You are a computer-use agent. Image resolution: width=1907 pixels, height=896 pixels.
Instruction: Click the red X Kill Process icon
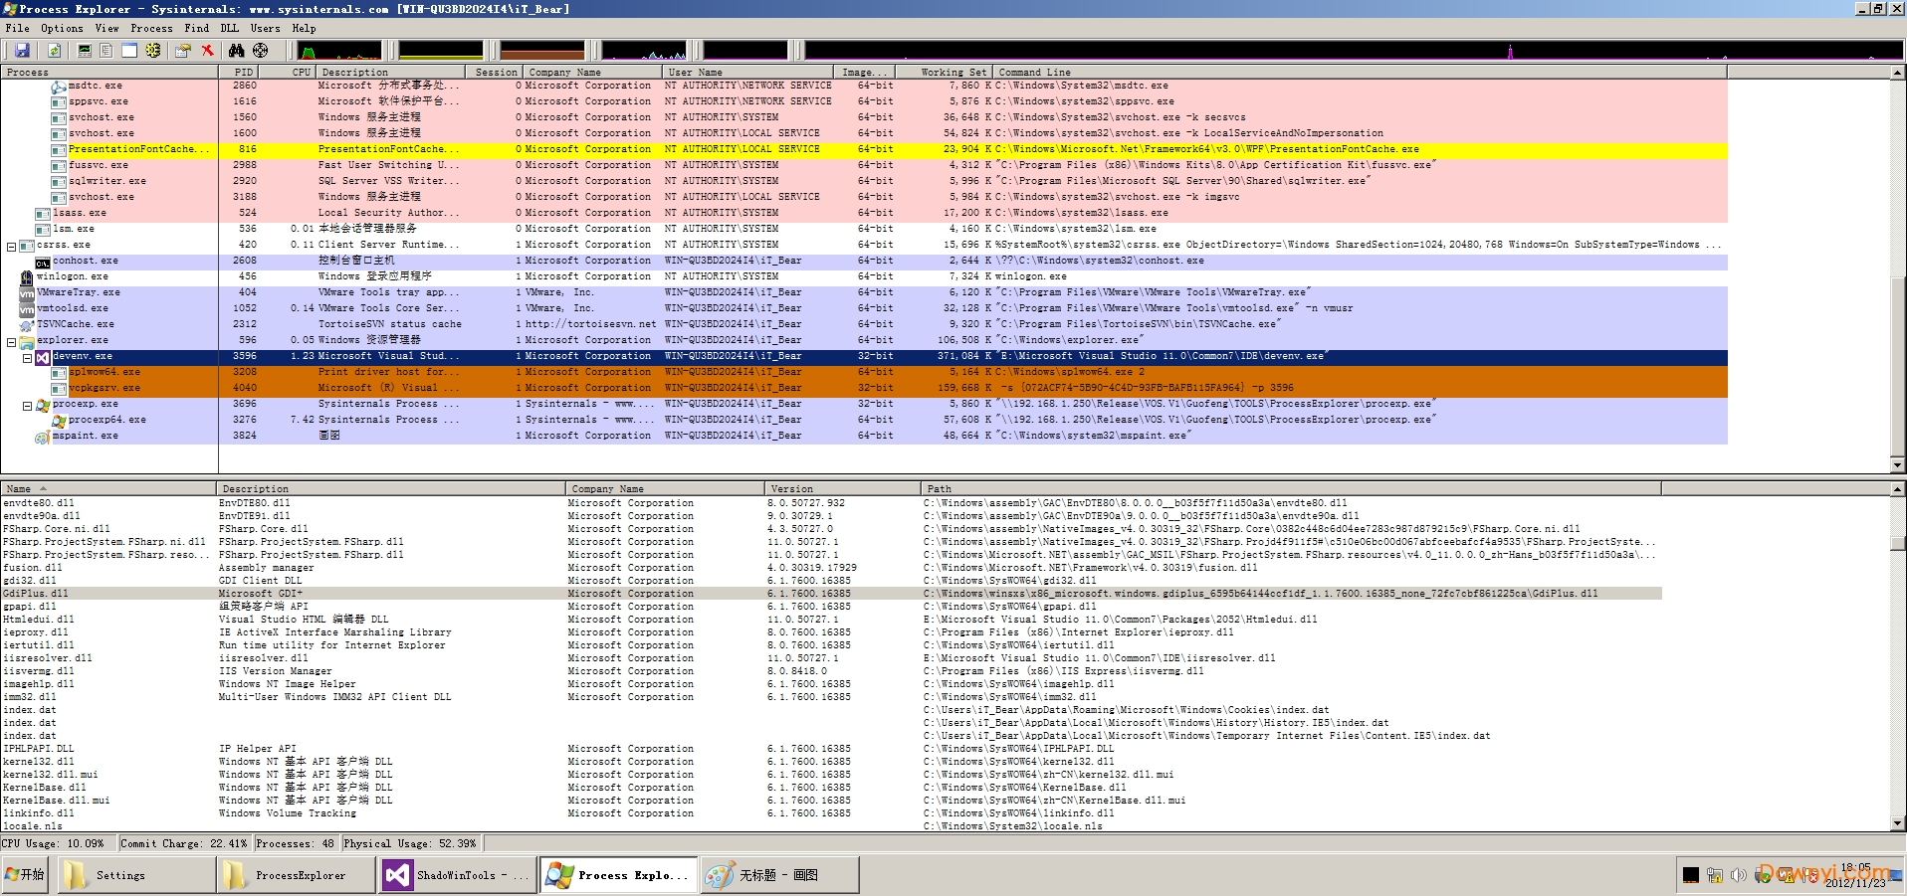click(x=207, y=50)
